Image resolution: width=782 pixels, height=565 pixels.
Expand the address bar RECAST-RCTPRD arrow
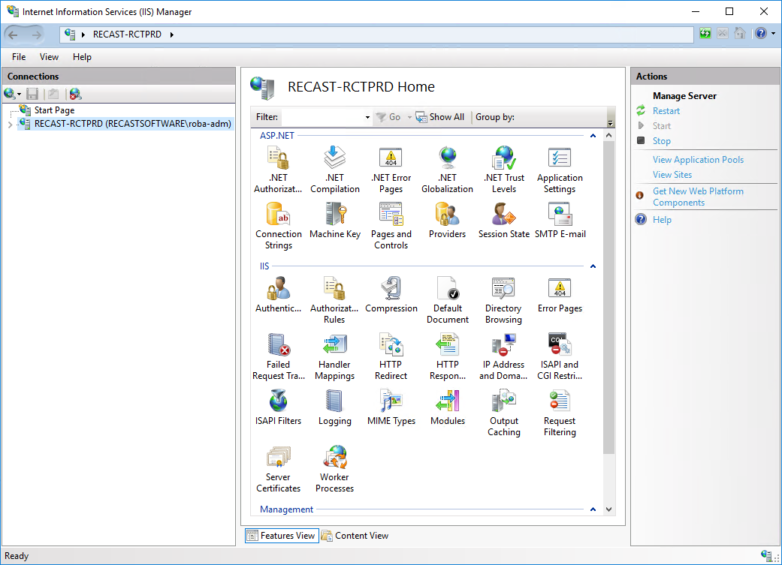tap(171, 35)
